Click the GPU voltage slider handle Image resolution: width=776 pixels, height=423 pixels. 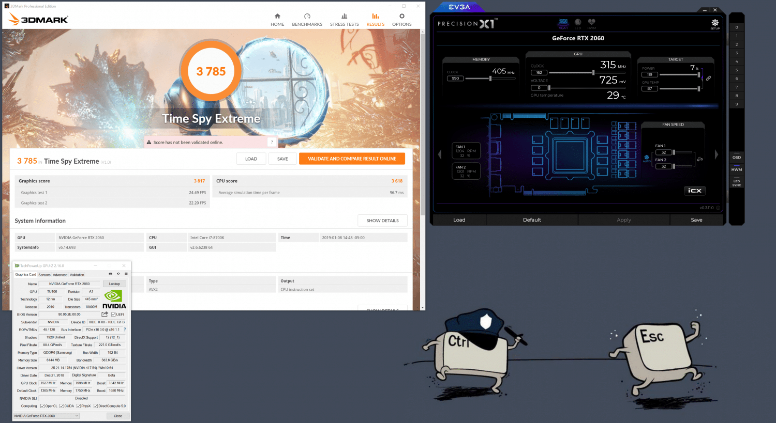[549, 88]
